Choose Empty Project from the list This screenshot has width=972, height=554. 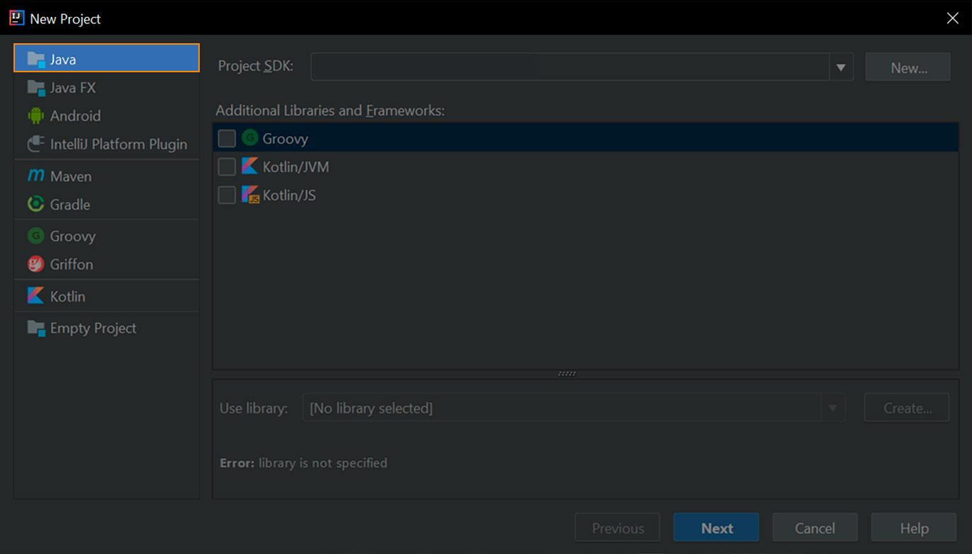pos(93,328)
